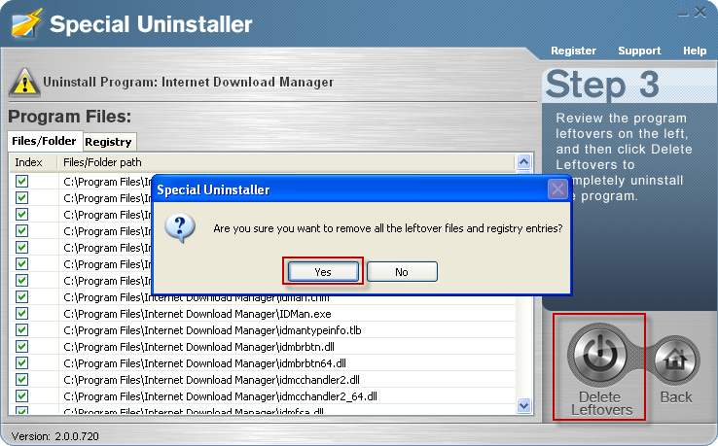Click the yellow warning triangle icon
Image resolution: width=718 pixels, height=446 pixels.
coord(24,83)
